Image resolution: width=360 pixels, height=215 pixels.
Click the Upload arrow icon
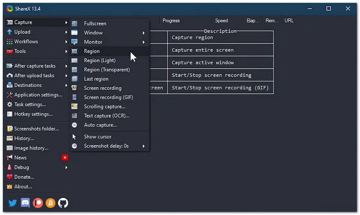point(9,32)
